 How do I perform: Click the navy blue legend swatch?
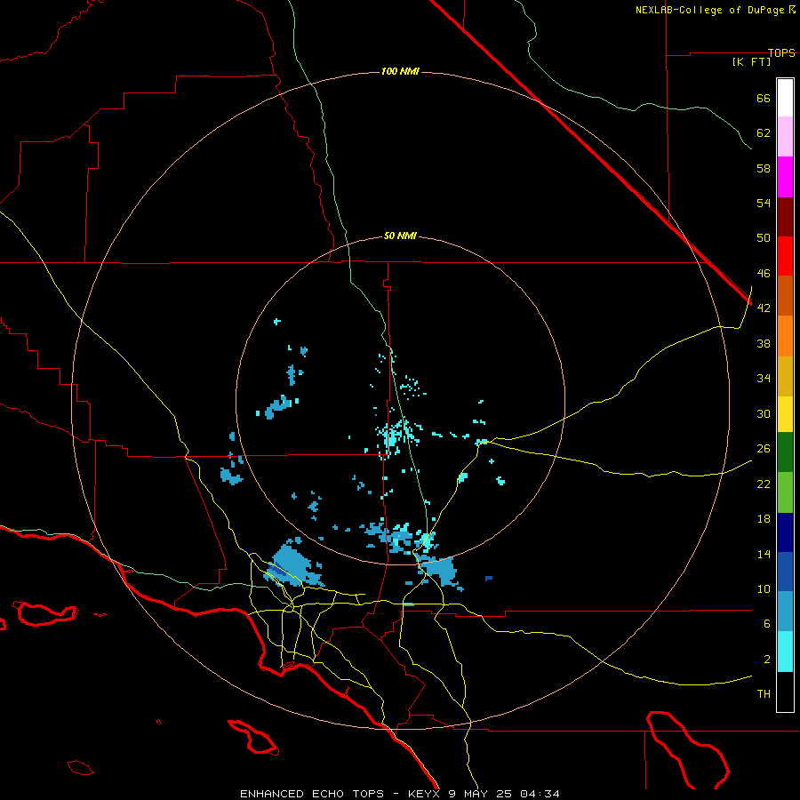[x=785, y=532]
